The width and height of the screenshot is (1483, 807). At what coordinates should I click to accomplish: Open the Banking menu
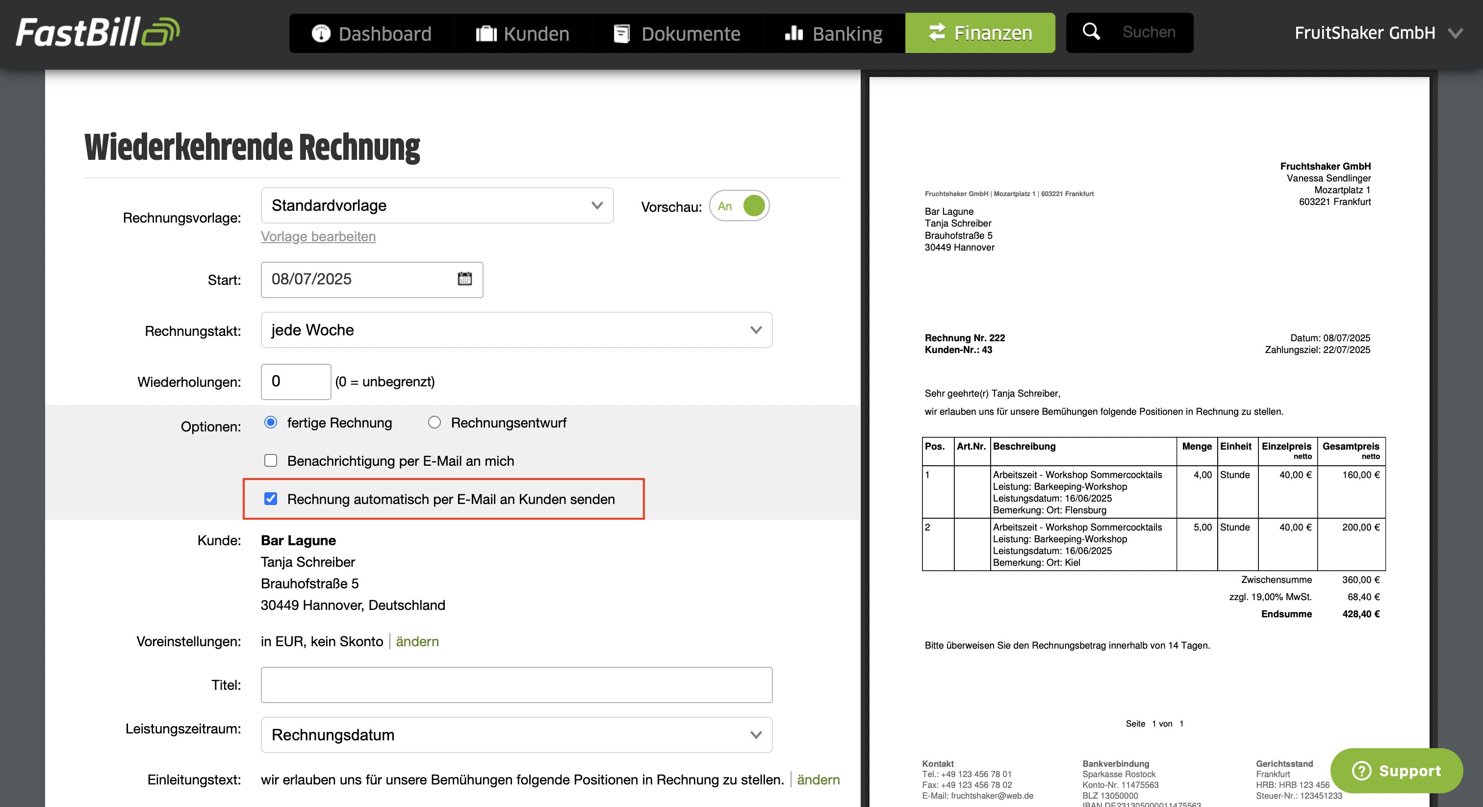pos(834,33)
